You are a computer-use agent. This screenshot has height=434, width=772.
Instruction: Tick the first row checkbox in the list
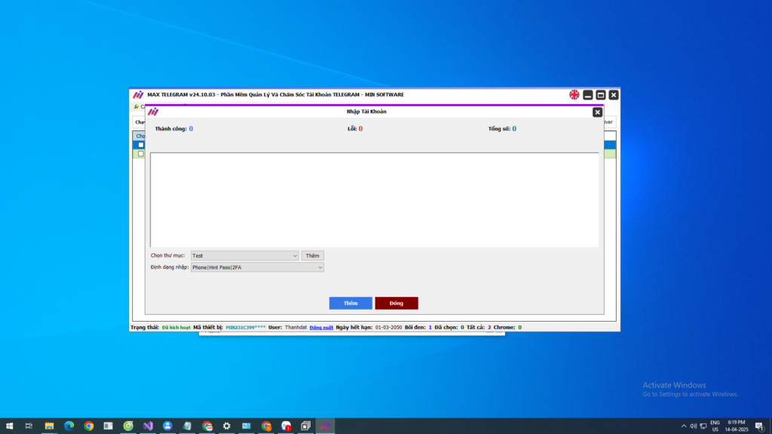coord(140,145)
